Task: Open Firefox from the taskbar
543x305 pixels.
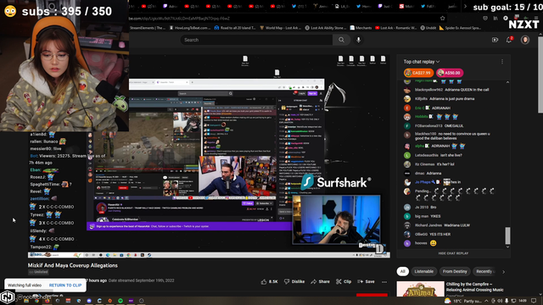Action: click(x=48, y=301)
